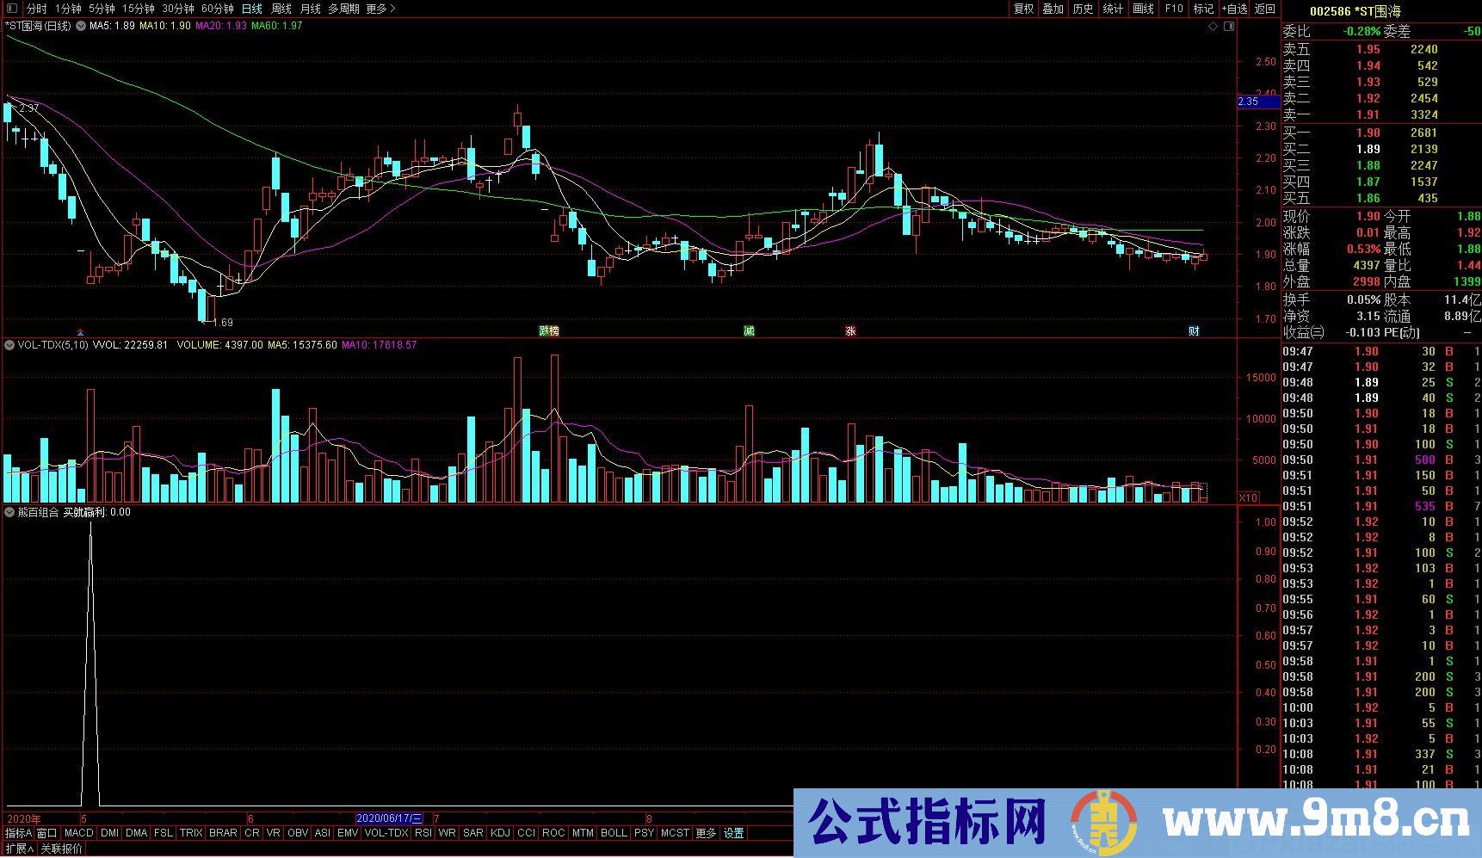Apply the MACD indicator

(x=78, y=833)
